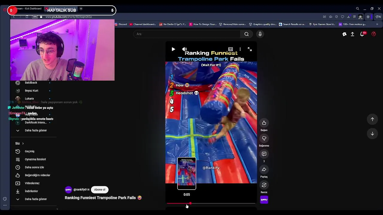Click the @Rankify watermark handle on video
The image size is (383, 215).
[x=211, y=168]
